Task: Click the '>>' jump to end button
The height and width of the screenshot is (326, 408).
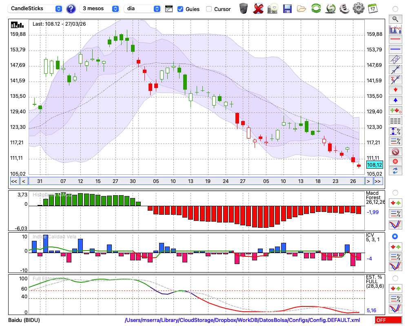Action: pyautogui.click(x=378, y=181)
